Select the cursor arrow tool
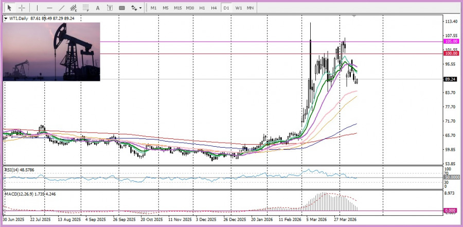Viewport: 463px width, 227px height. [9, 8]
